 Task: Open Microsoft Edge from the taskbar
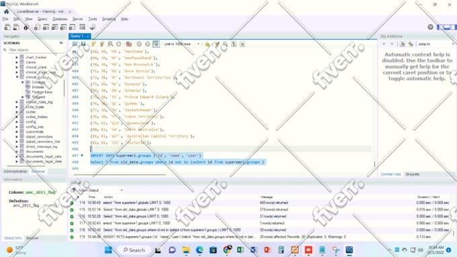[x=200, y=250]
